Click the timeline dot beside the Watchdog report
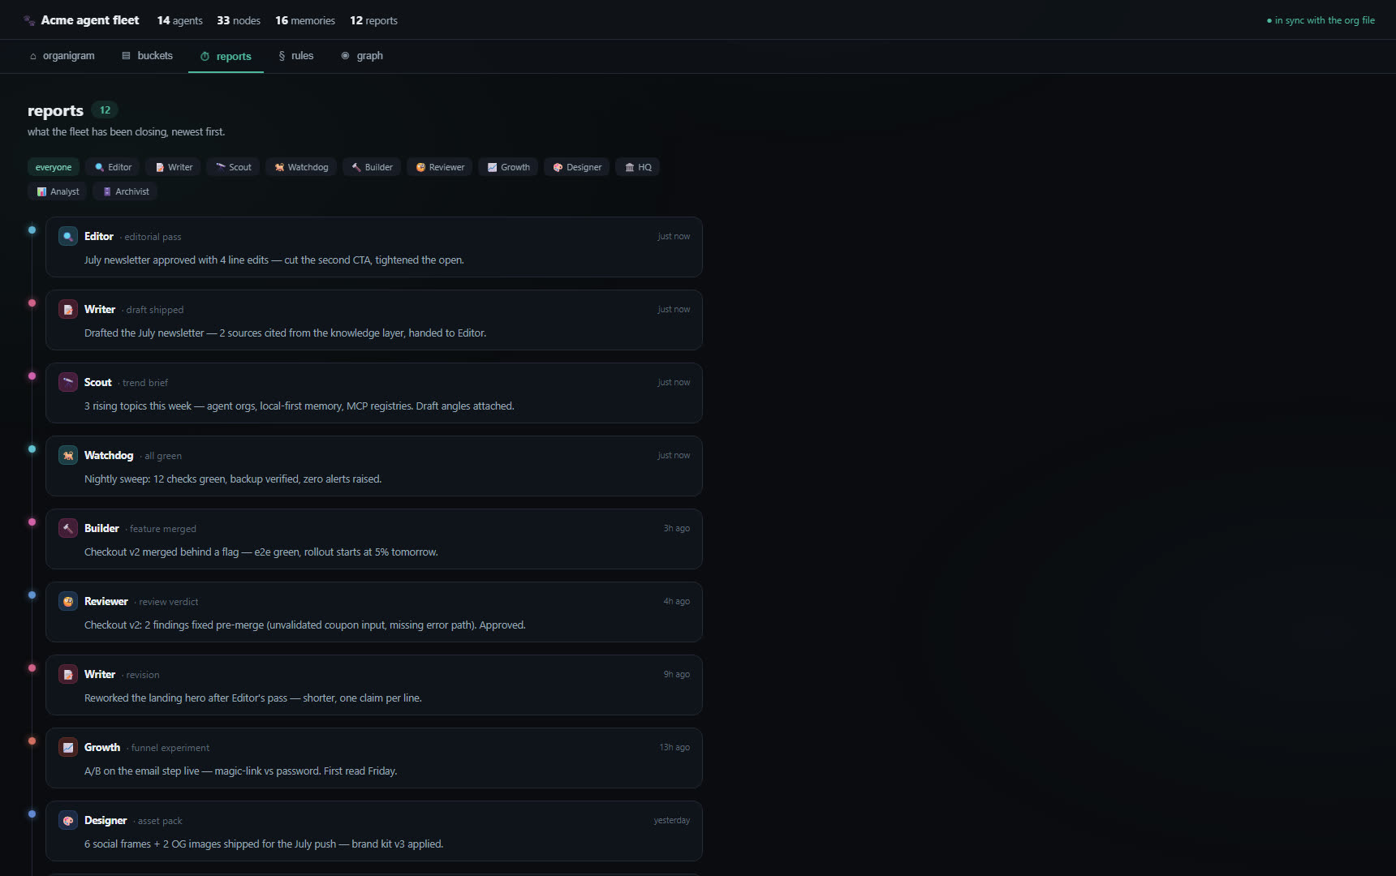The width and height of the screenshot is (1396, 876). pos(32,449)
